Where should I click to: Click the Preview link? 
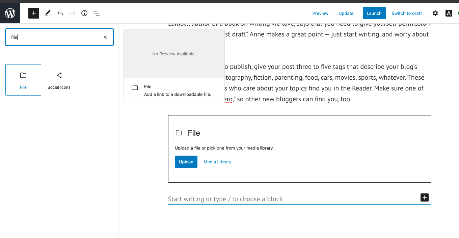[x=320, y=13]
